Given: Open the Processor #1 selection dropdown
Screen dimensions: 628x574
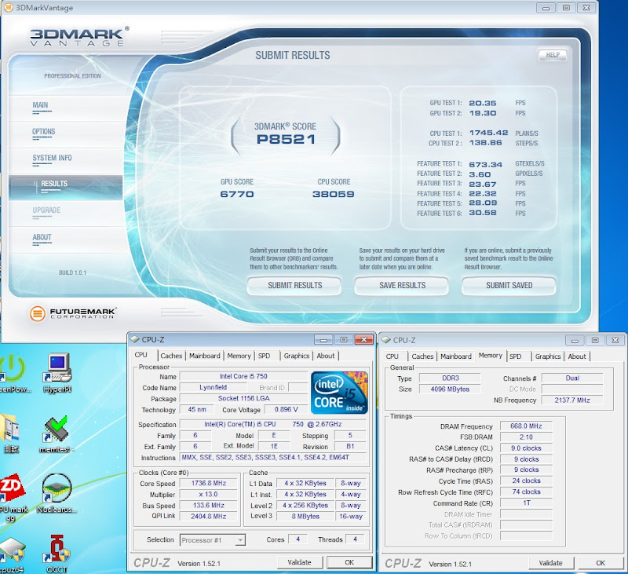Looking at the screenshot, I should point(213,540).
